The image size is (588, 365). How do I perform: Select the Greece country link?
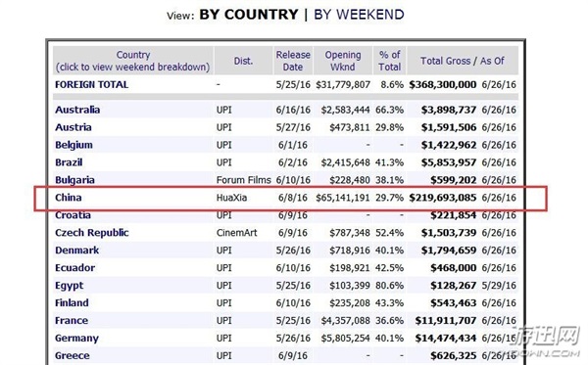73,355
